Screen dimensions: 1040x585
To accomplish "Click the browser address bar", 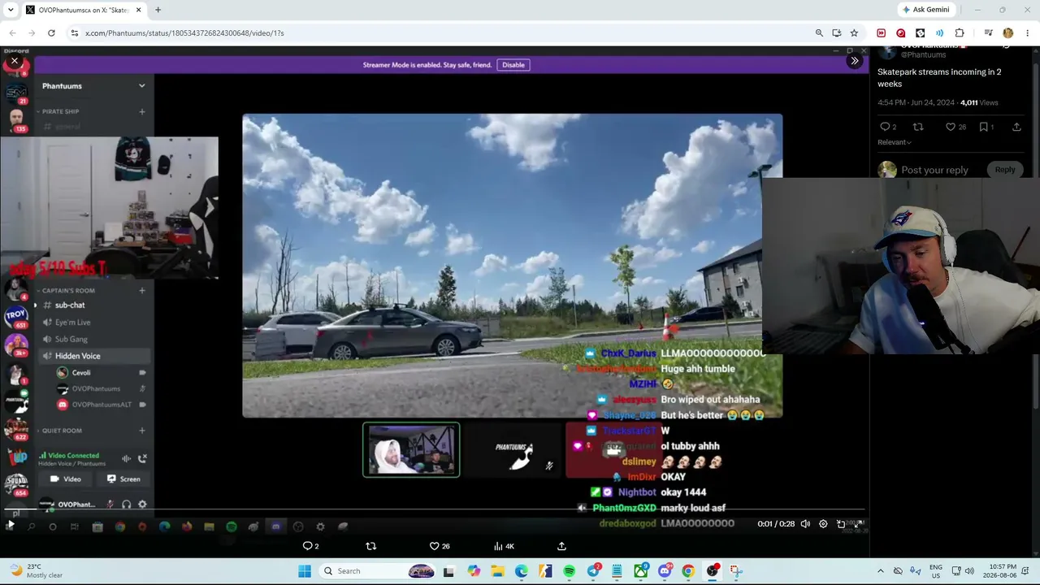I will [x=439, y=32].
